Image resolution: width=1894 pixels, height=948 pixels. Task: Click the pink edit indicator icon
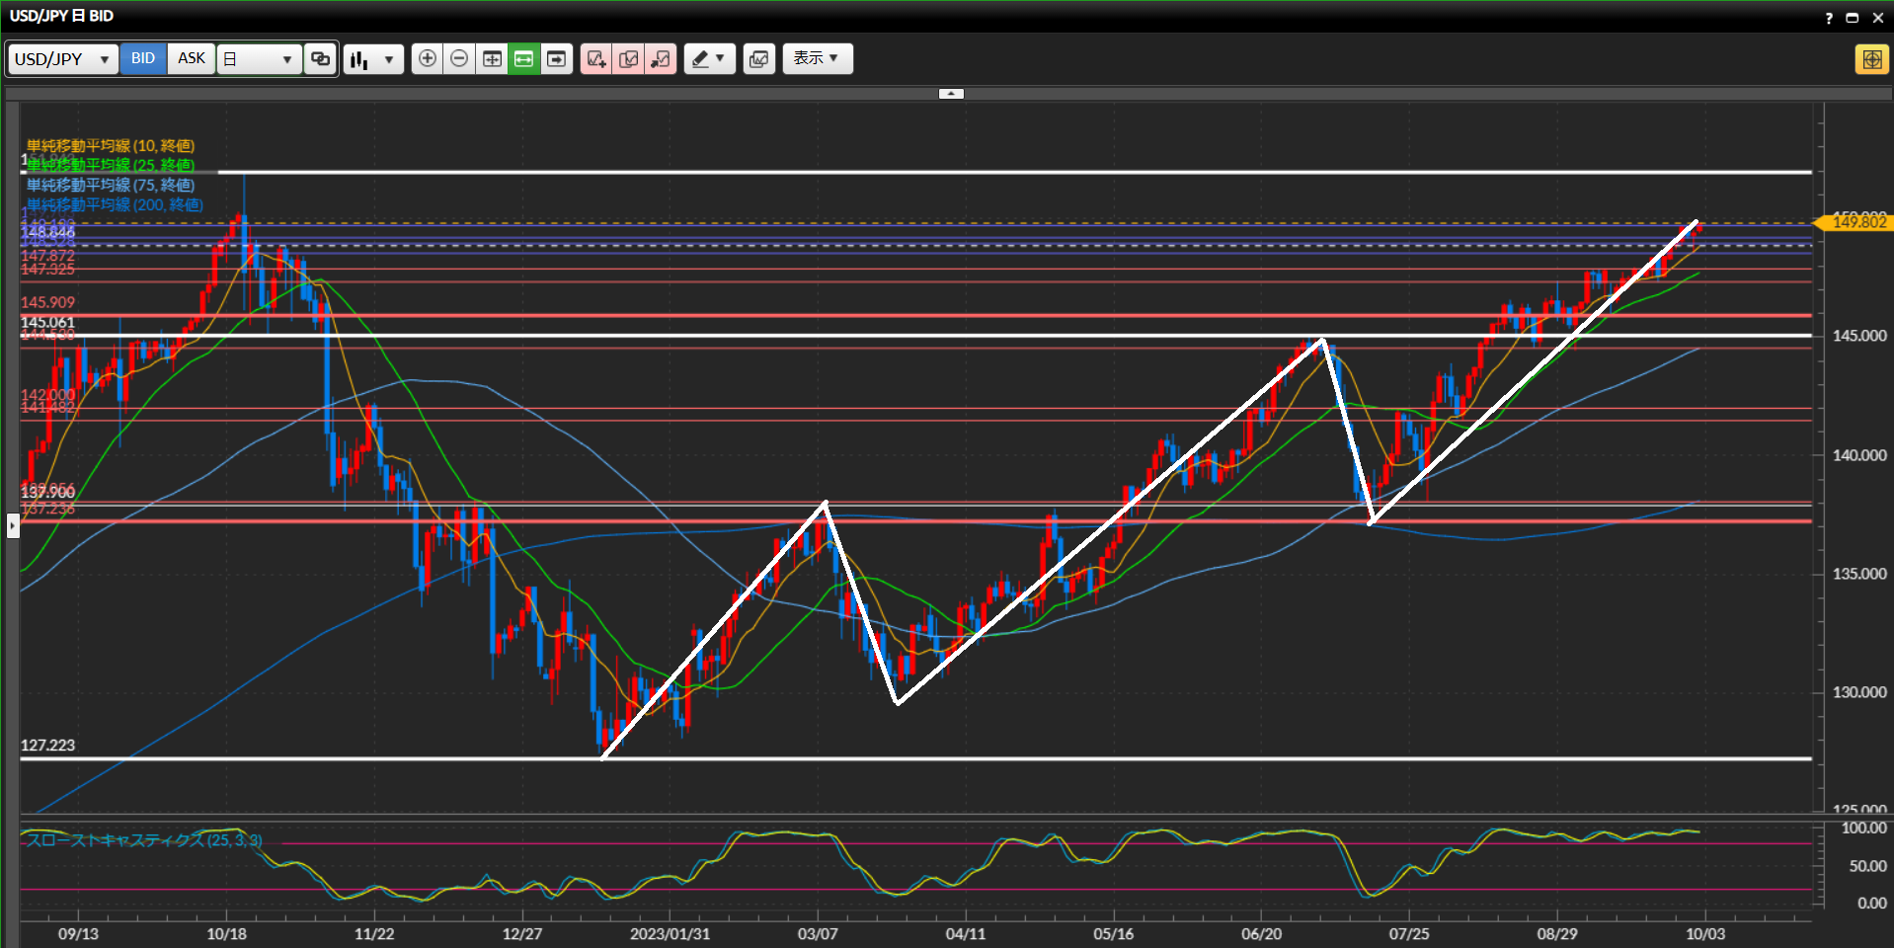628,59
